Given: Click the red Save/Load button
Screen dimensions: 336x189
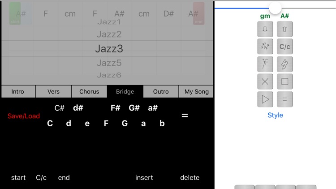Looking at the screenshot, I should point(24,116).
